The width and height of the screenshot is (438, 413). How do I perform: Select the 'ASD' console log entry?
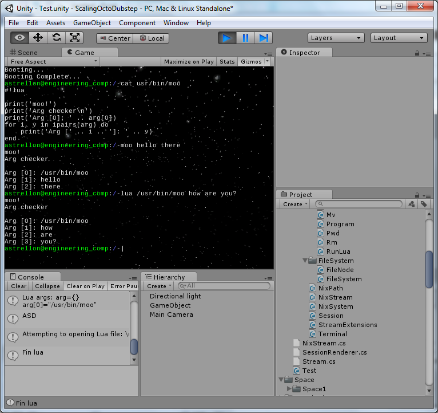click(67, 318)
